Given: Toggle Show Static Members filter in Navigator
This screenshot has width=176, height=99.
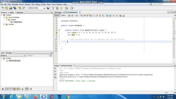Looking at the screenshot, I should (x=11, y=89).
